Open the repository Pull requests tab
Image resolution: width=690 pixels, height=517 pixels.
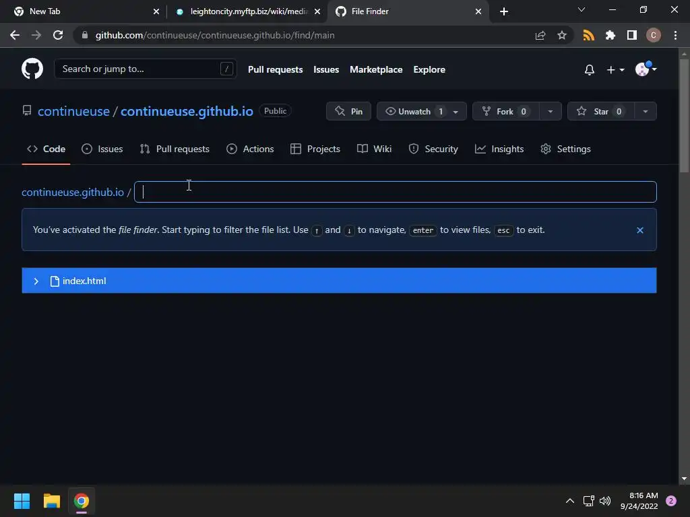coord(175,149)
